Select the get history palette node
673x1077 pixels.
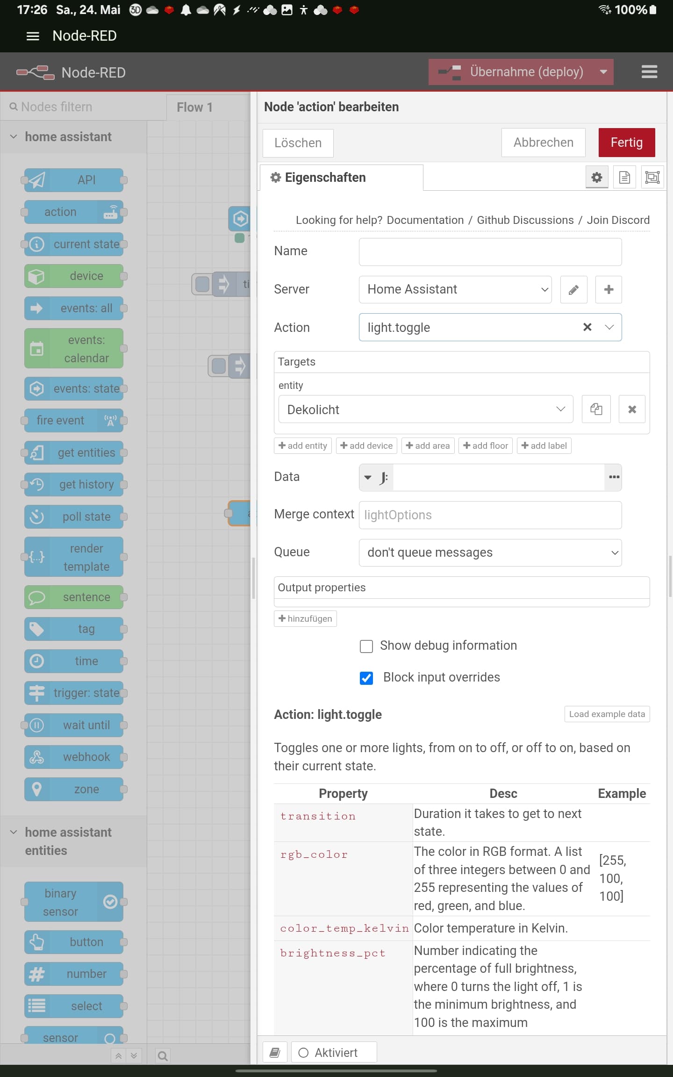click(74, 485)
